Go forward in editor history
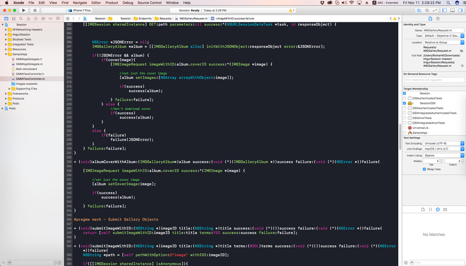466x266 pixels. [79, 19]
